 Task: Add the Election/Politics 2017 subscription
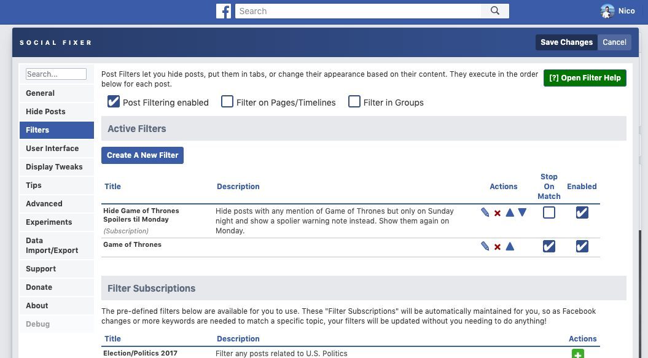[578, 354]
